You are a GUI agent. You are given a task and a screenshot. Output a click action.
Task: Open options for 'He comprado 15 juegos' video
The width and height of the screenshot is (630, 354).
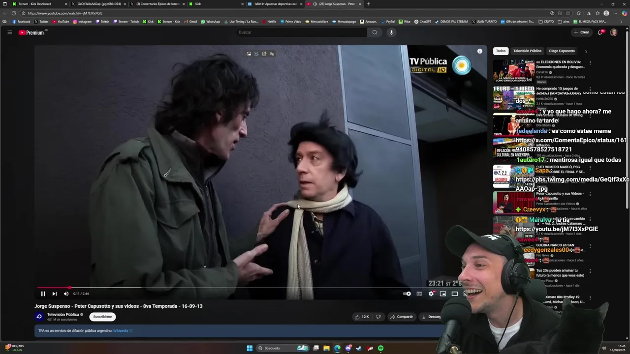point(590,89)
